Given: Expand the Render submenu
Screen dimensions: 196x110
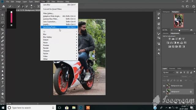Looking at the screenshot, I should (x=59, y=48).
